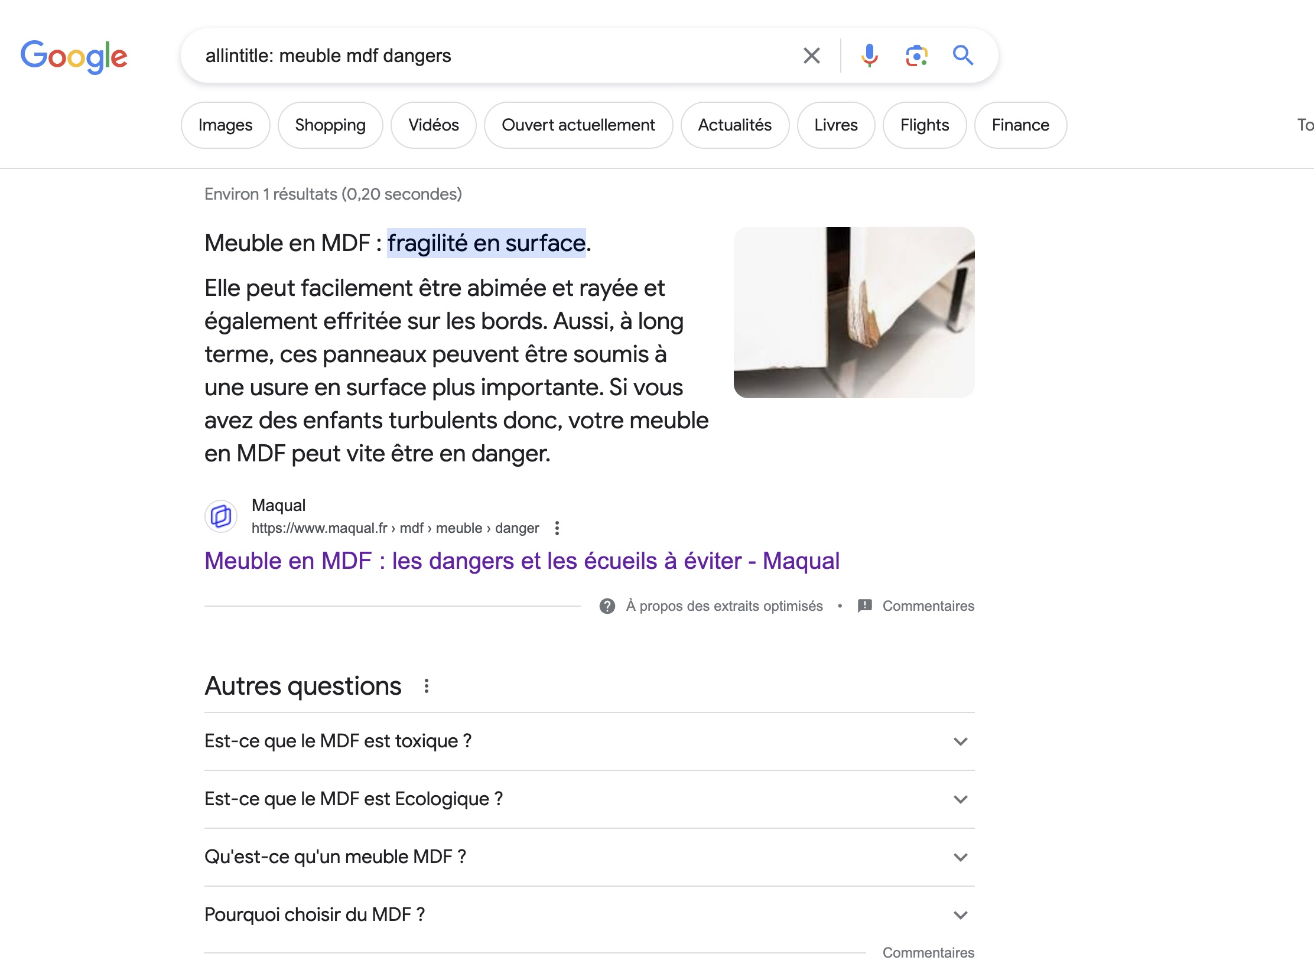Clear the search query with the X icon
The height and width of the screenshot is (970, 1314).
coord(812,56)
